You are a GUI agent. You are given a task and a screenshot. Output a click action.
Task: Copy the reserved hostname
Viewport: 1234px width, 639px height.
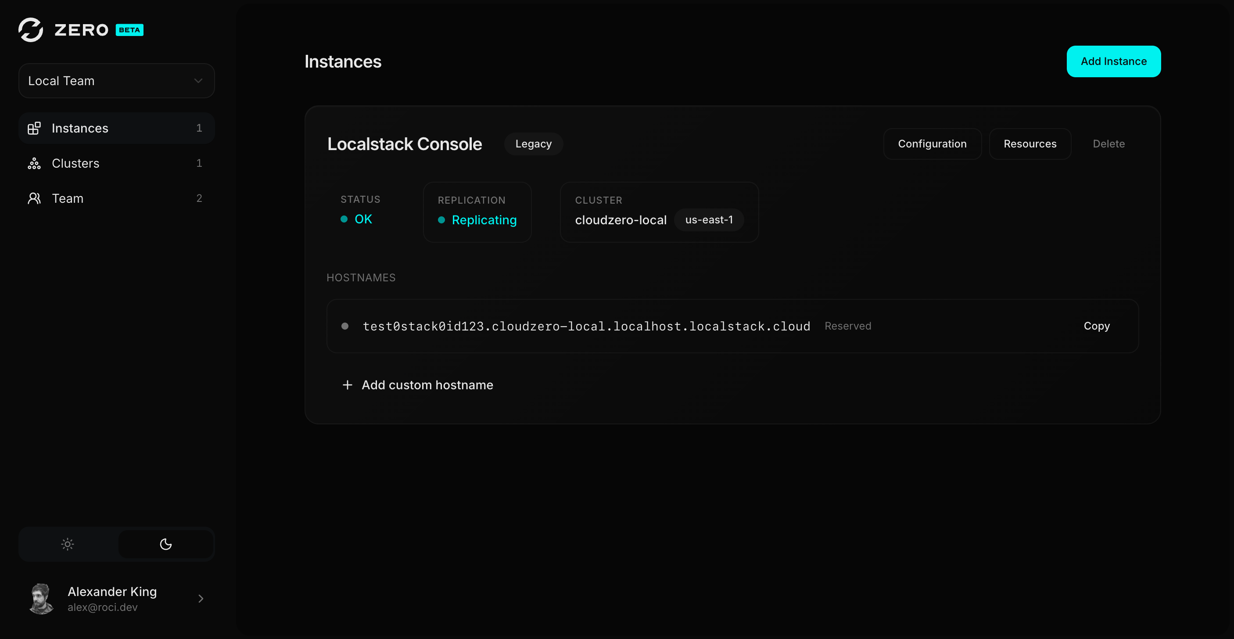(1097, 326)
